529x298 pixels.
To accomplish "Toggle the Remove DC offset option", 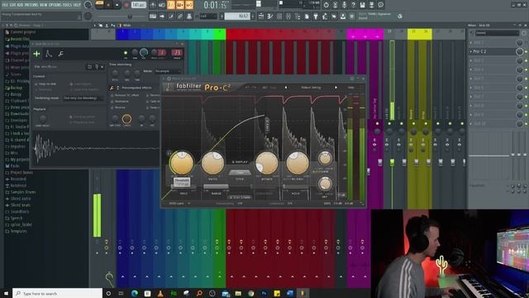I will tap(112, 96).
